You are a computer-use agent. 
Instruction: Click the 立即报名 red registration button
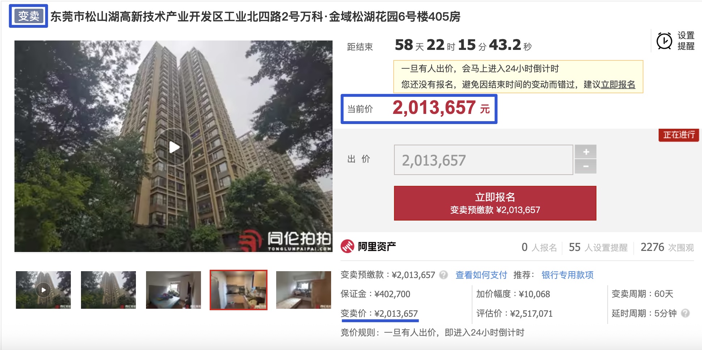pyautogui.click(x=495, y=203)
